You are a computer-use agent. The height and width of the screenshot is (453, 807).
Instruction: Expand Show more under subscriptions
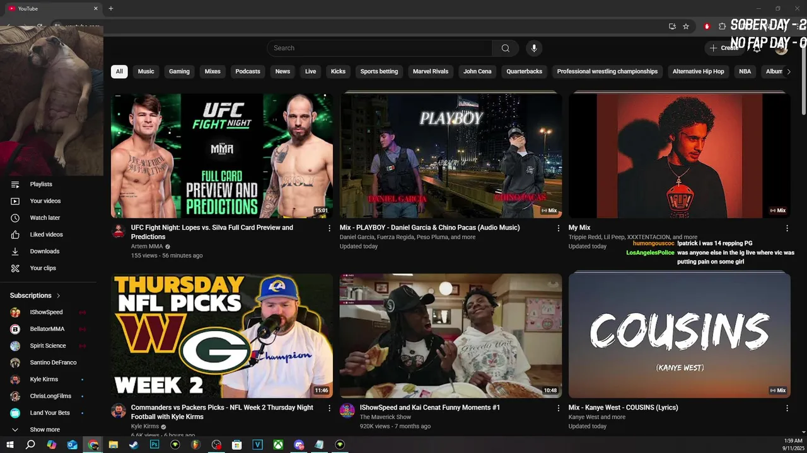pos(45,430)
